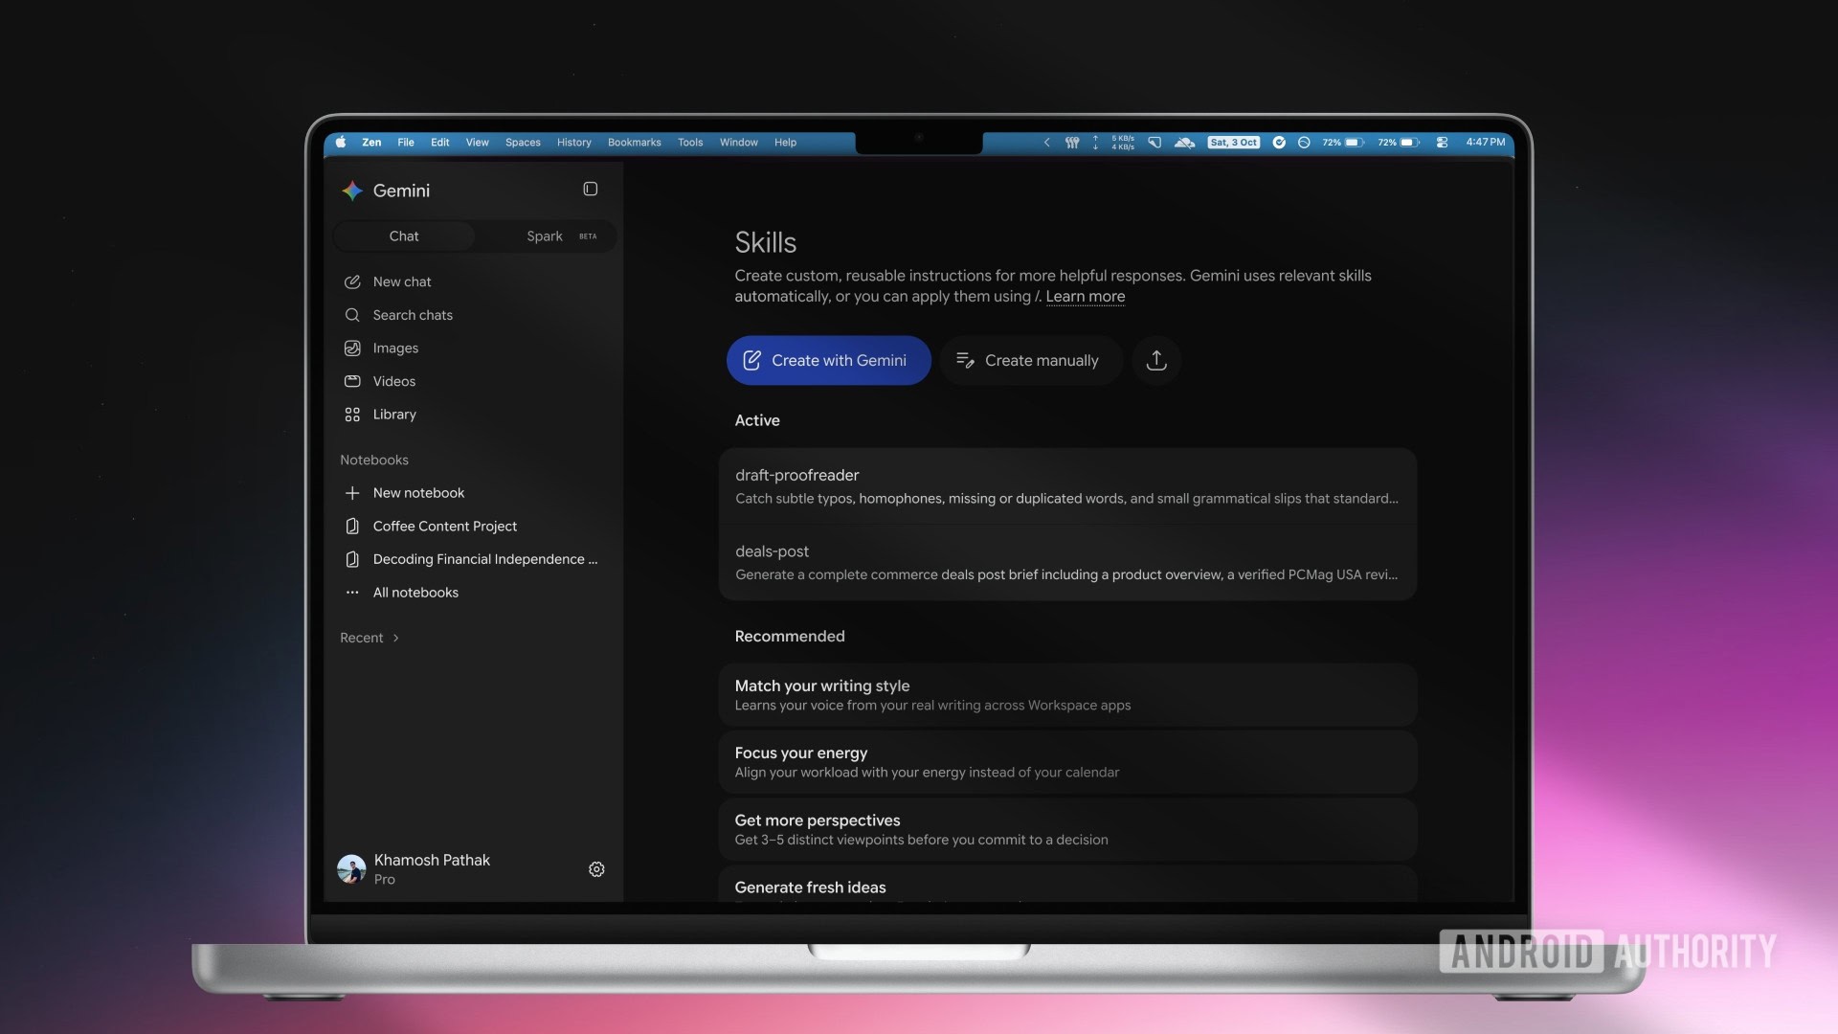Open the Tools menu
The width and height of the screenshot is (1838, 1034).
pos(690,143)
